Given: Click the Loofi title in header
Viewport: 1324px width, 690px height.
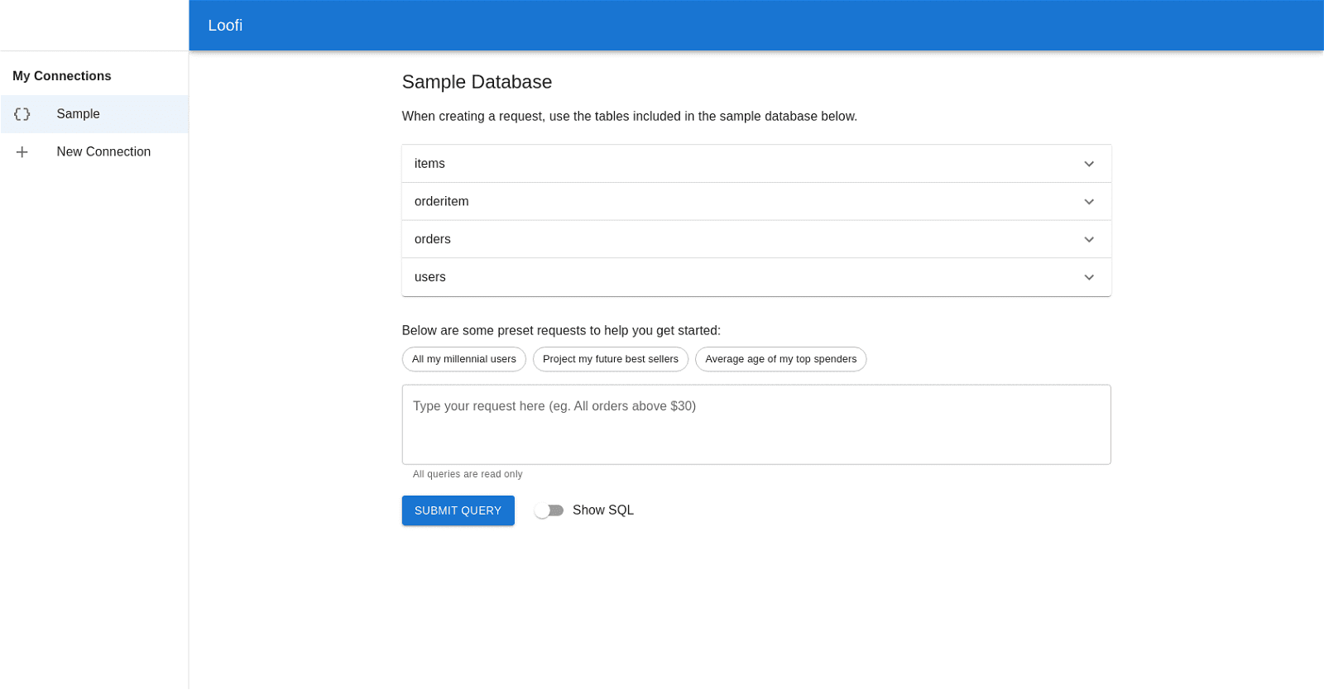Looking at the screenshot, I should [225, 26].
